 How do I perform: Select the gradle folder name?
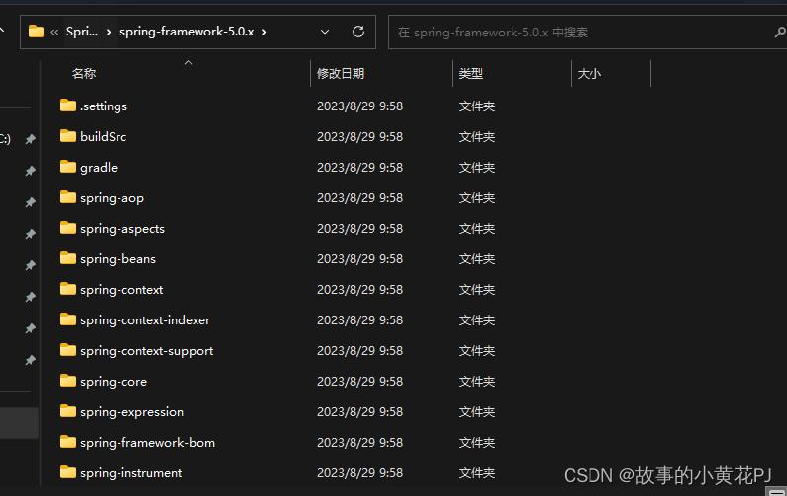pyautogui.click(x=99, y=168)
